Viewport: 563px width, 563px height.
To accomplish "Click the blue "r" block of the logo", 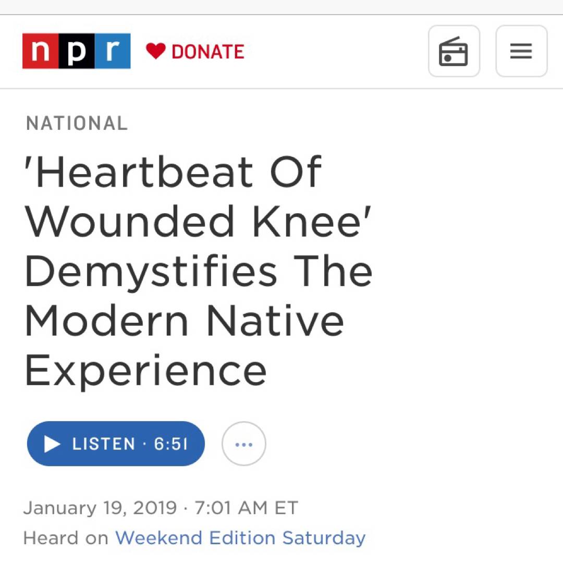I will pos(112,51).
